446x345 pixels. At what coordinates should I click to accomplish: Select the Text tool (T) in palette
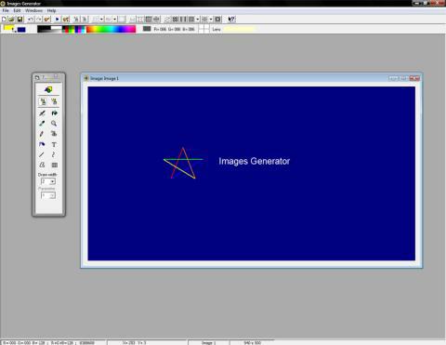click(x=54, y=144)
